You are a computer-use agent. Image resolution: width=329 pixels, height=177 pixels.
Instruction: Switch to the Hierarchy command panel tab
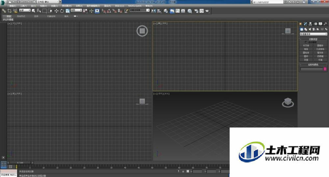tap(310, 24)
